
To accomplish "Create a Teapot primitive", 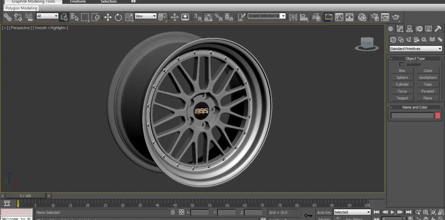I will [402, 98].
